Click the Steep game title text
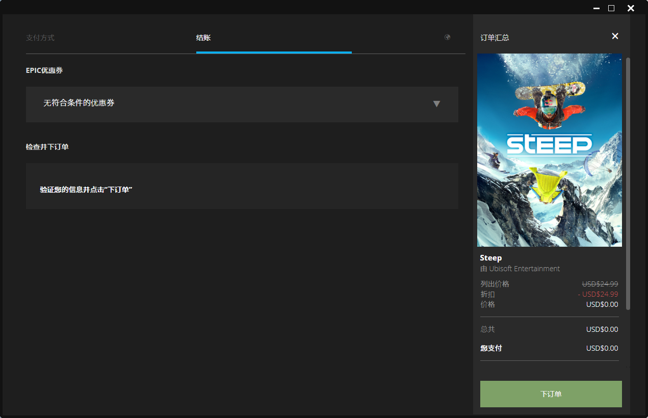Screen dimensions: 648x418 (491, 258)
